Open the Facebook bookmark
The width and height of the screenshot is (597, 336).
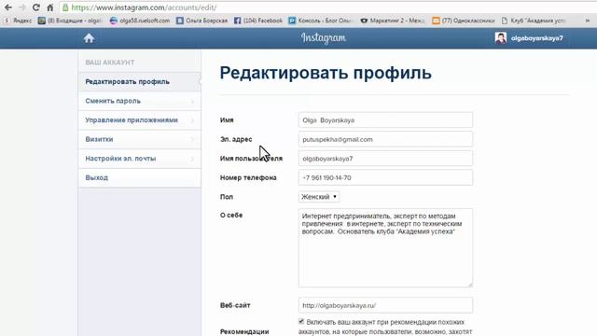point(258,21)
